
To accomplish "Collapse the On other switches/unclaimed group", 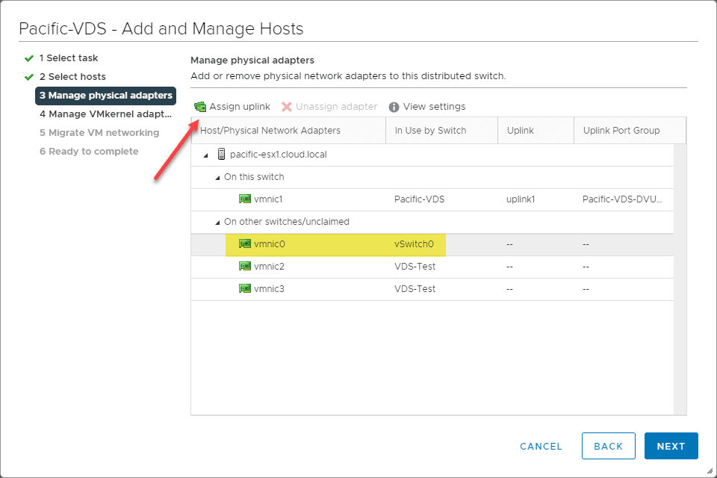I will coord(217,223).
